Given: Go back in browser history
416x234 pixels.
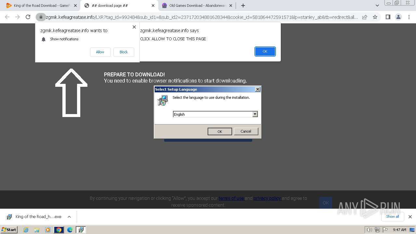Looking at the screenshot, I should pos(7,17).
